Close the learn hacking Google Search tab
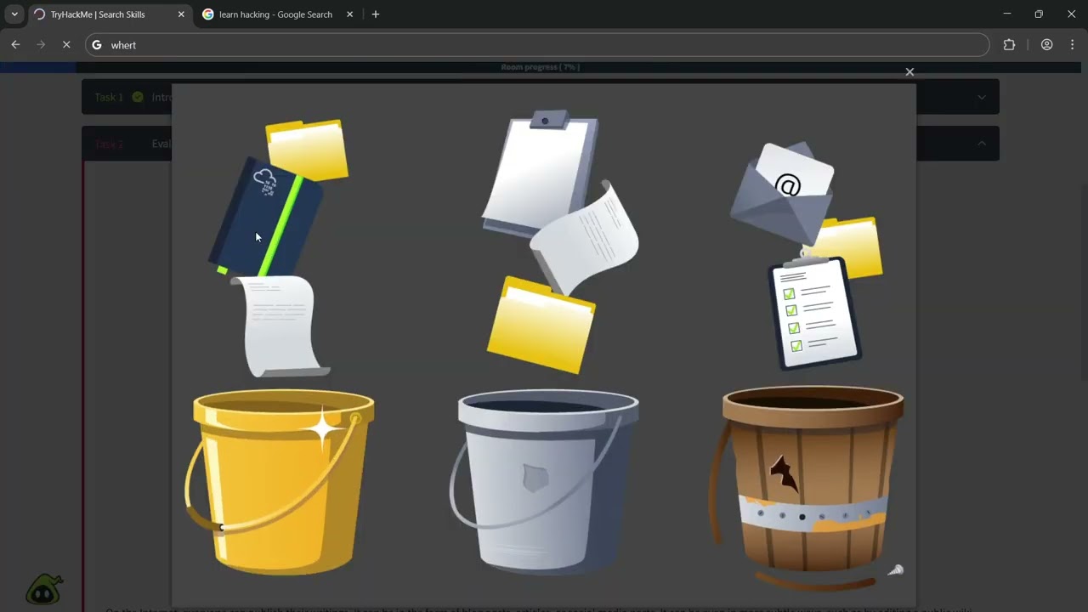The width and height of the screenshot is (1088, 612). [x=349, y=14]
